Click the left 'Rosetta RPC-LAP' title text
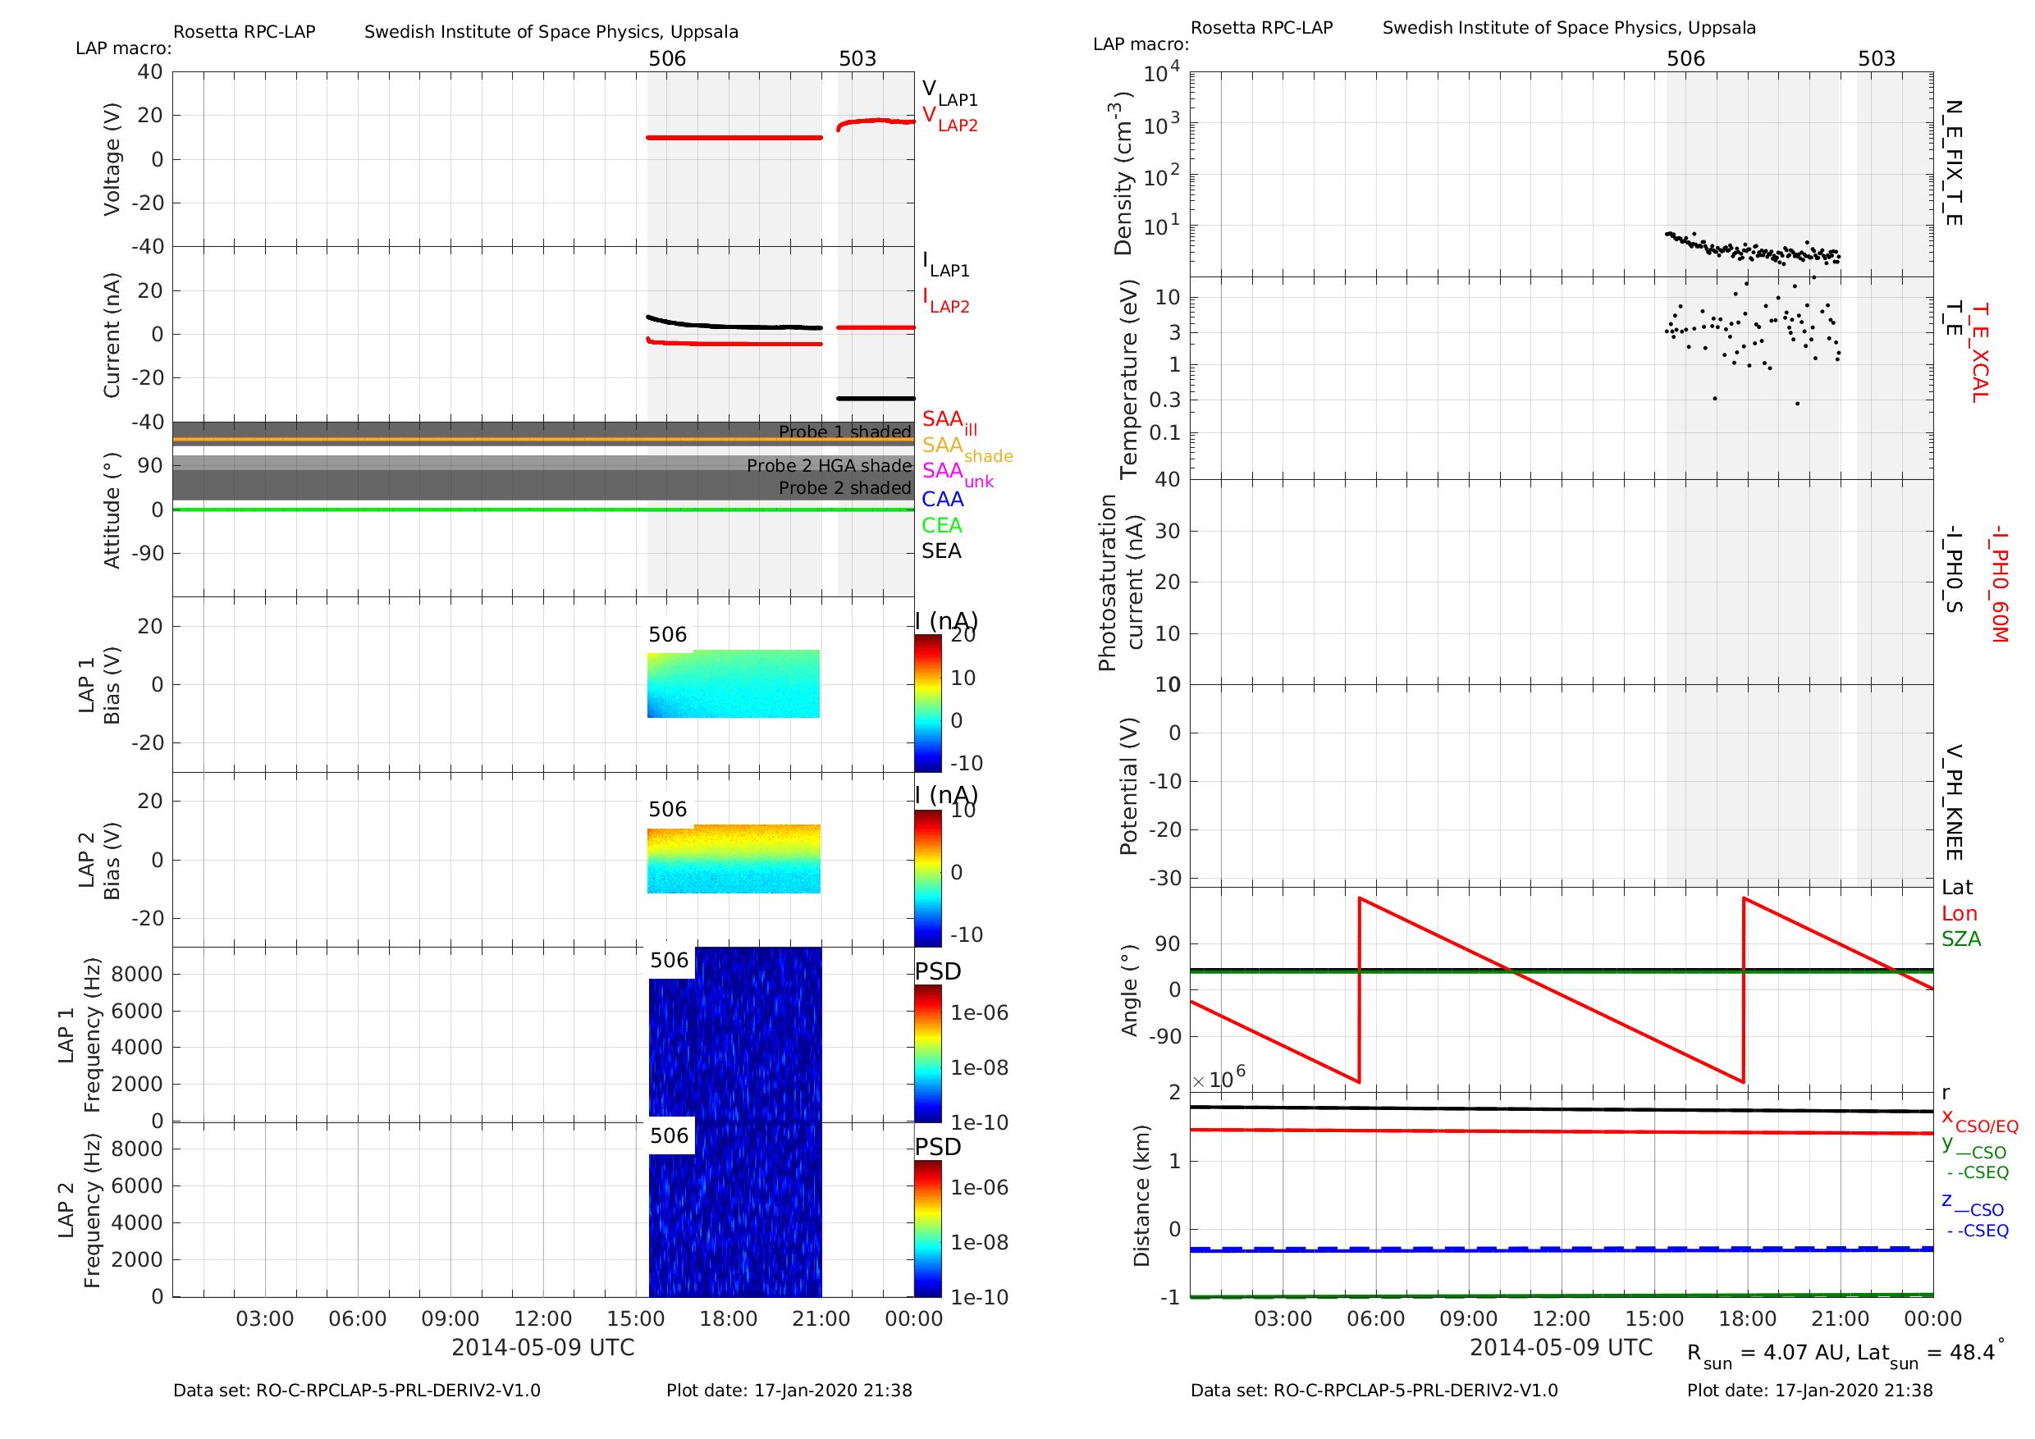The width and height of the screenshot is (2035, 1439). coord(244,32)
